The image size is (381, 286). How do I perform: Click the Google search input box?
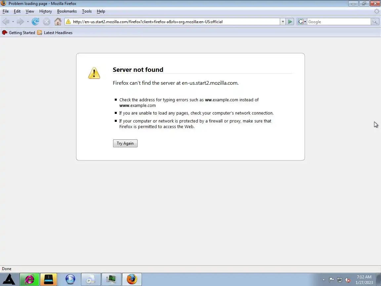coord(339,22)
